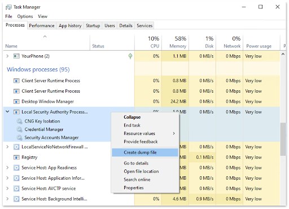
Task: Choose Search online in context menu
Action: coord(145,180)
